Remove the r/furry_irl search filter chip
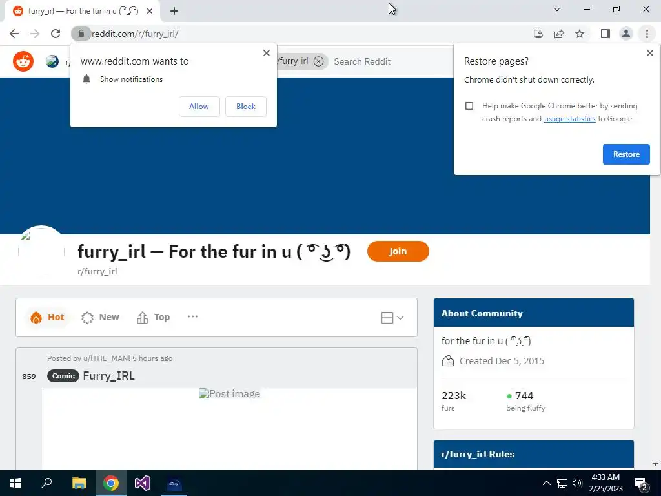The image size is (661, 496). [319, 61]
